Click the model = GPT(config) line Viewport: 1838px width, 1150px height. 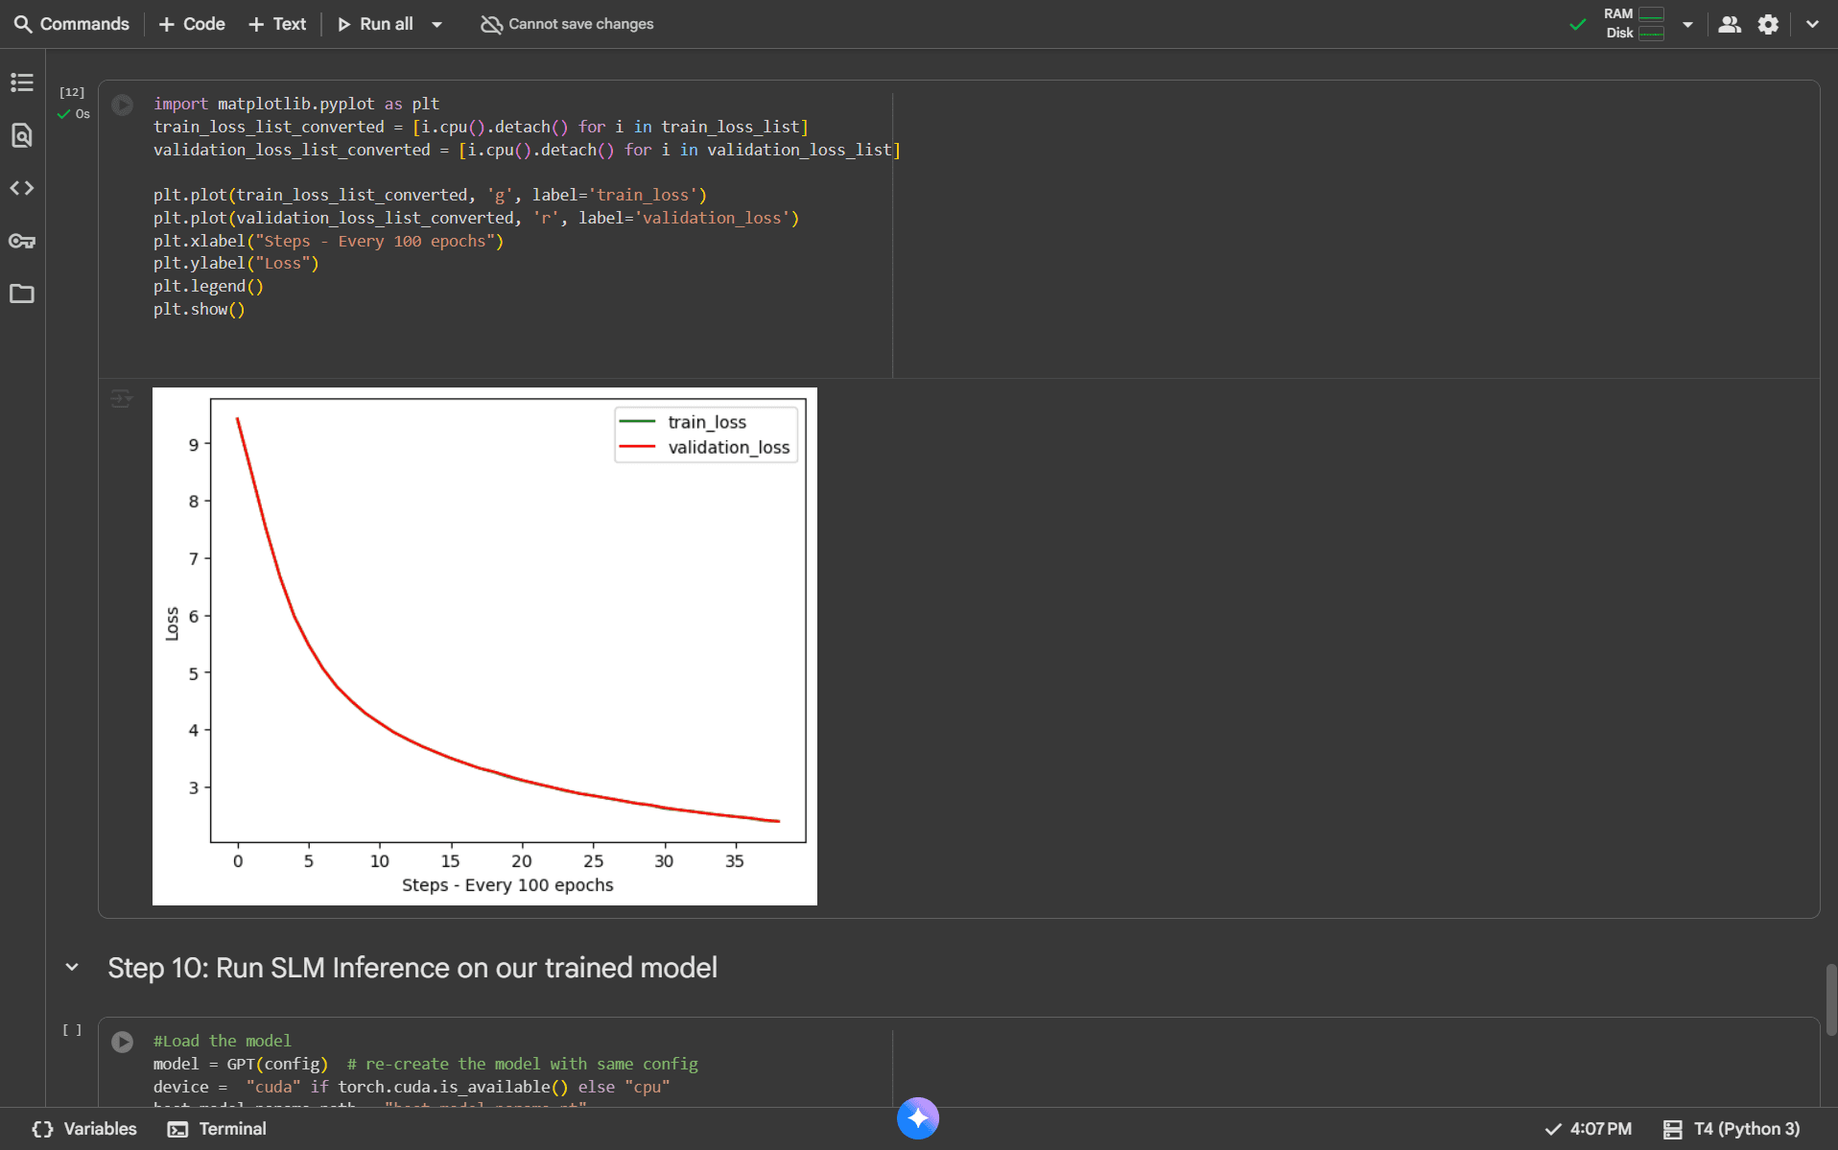[241, 1064]
